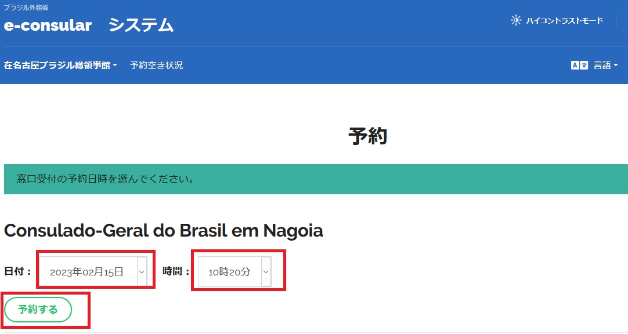Open the 言語 language menu

[x=602, y=66]
